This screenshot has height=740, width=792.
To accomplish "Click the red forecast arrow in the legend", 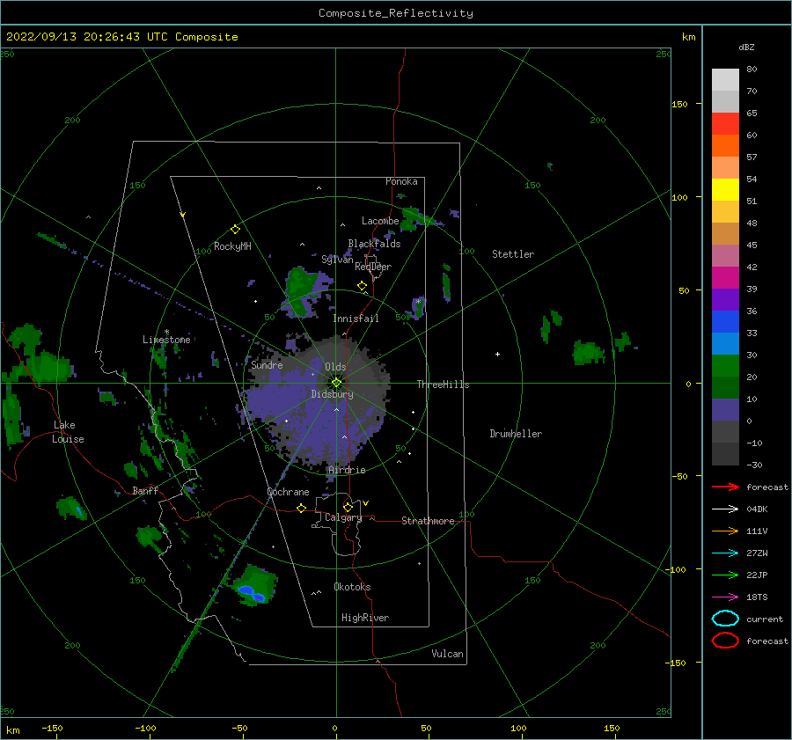I will [x=725, y=487].
